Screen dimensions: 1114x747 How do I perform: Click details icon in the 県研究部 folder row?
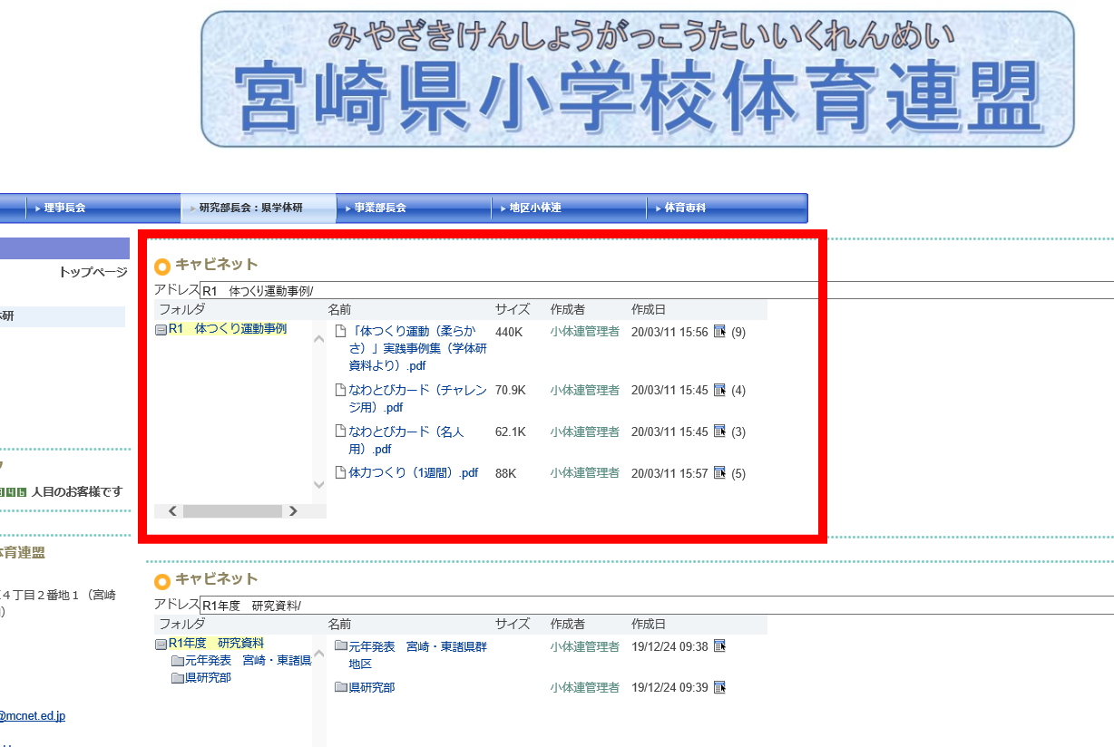pos(719,687)
